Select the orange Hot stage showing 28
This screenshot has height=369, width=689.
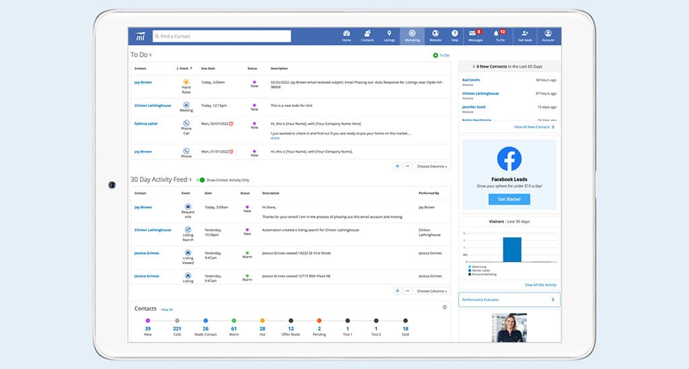[x=262, y=328]
